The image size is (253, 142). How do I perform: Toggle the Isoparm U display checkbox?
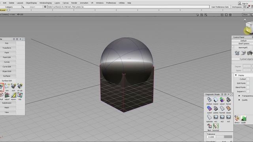pyautogui.click(x=248, y=92)
